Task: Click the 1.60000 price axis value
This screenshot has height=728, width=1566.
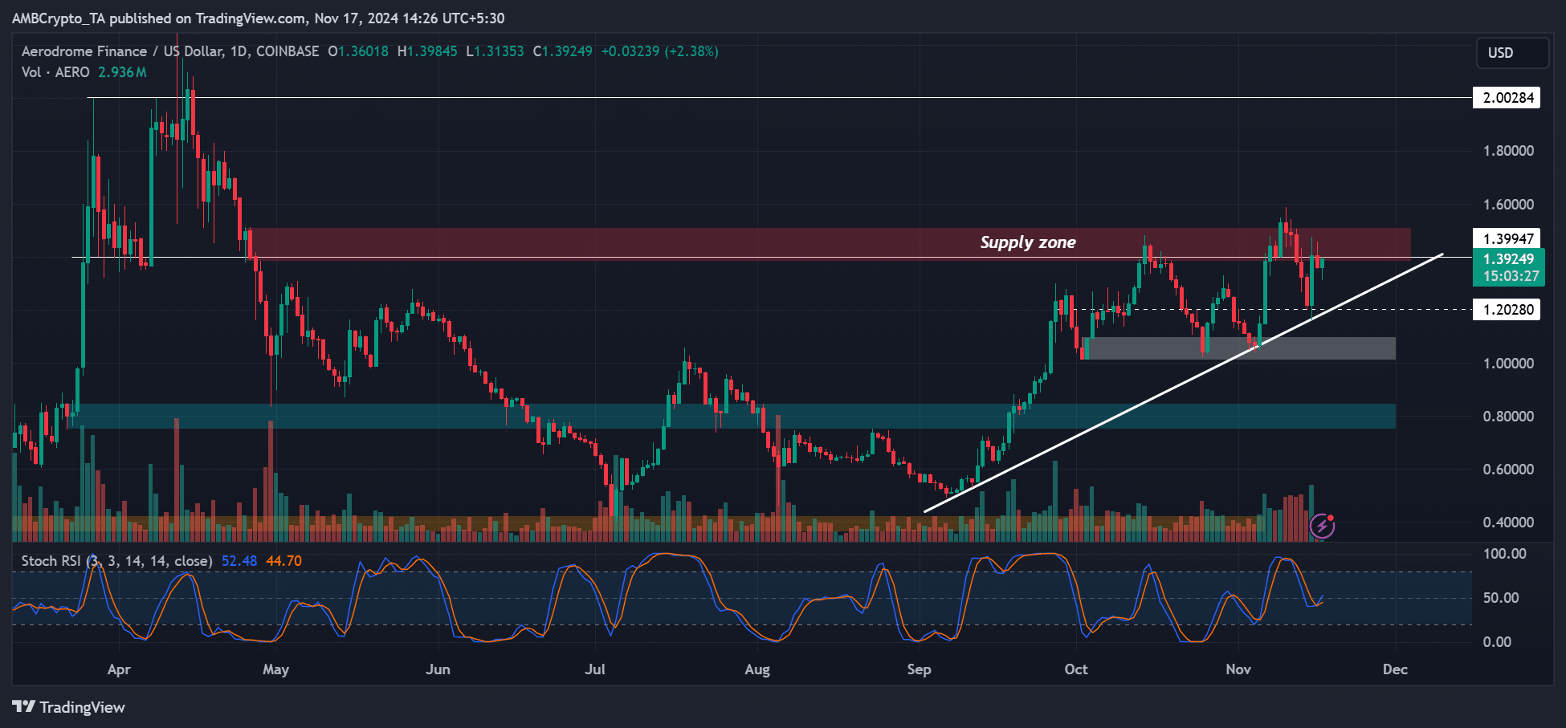Action: pos(1508,205)
